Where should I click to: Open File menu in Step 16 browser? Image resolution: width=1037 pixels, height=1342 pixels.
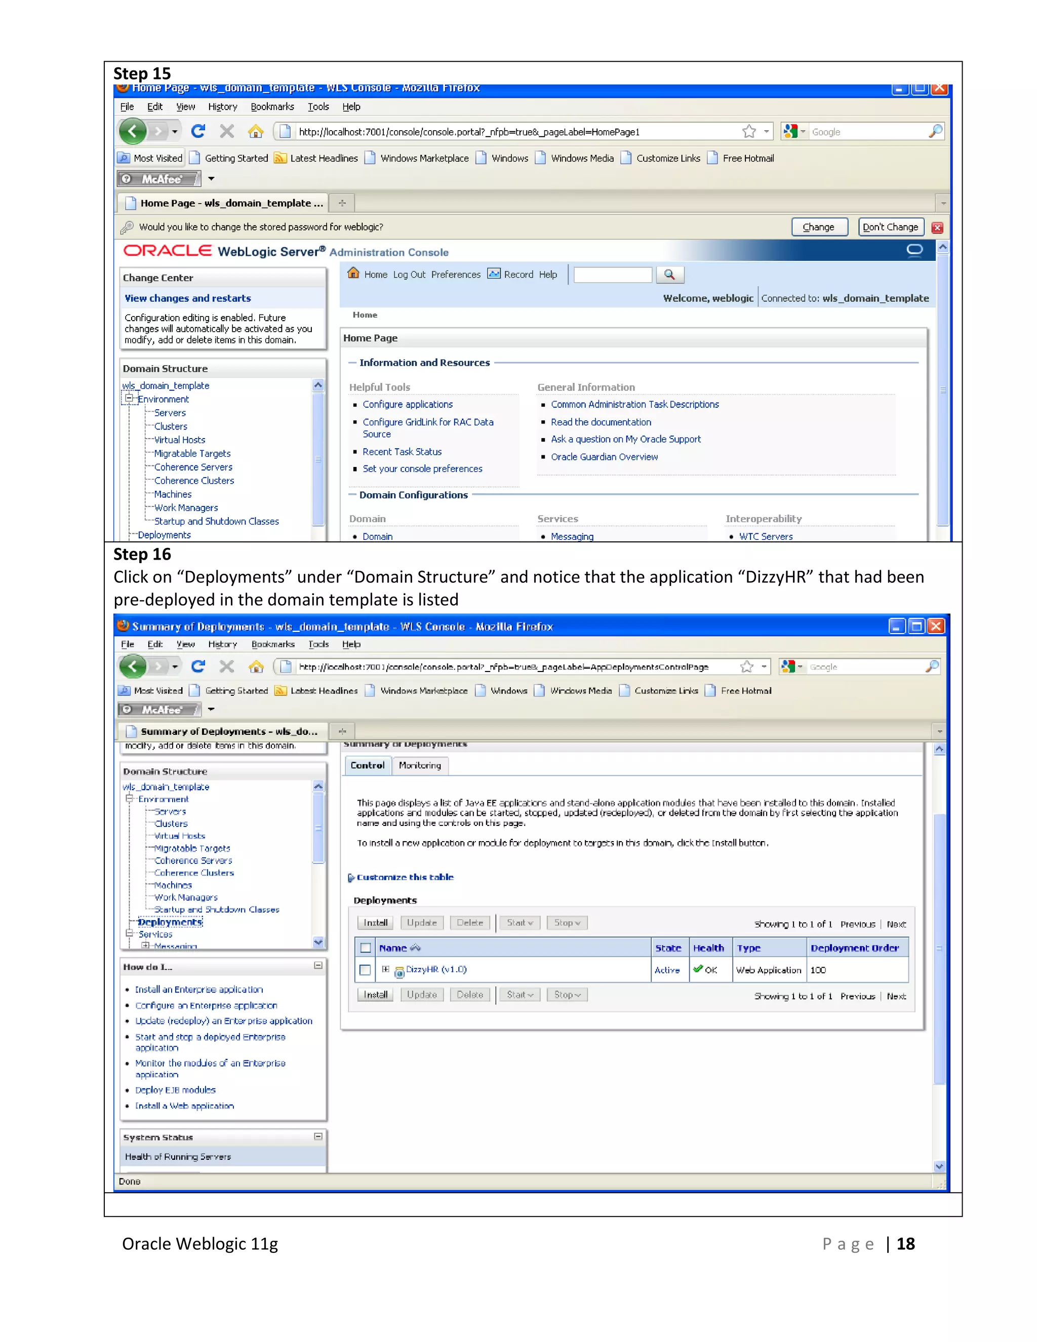coord(128,644)
